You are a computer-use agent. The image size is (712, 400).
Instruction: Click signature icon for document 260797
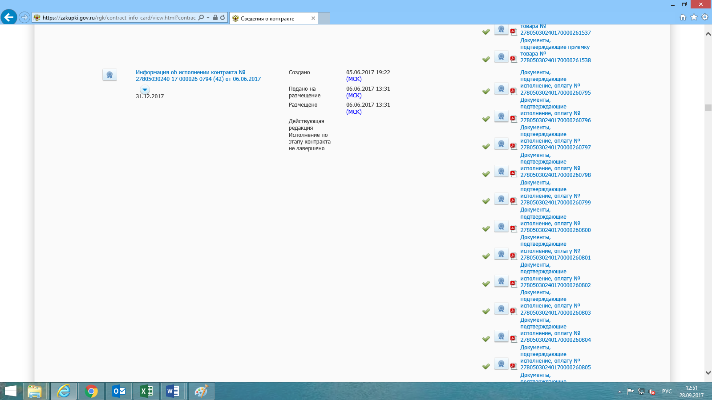501,144
